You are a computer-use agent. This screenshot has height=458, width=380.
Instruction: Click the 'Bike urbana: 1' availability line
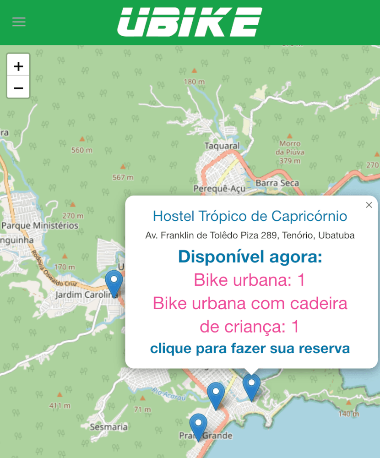[250, 280]
